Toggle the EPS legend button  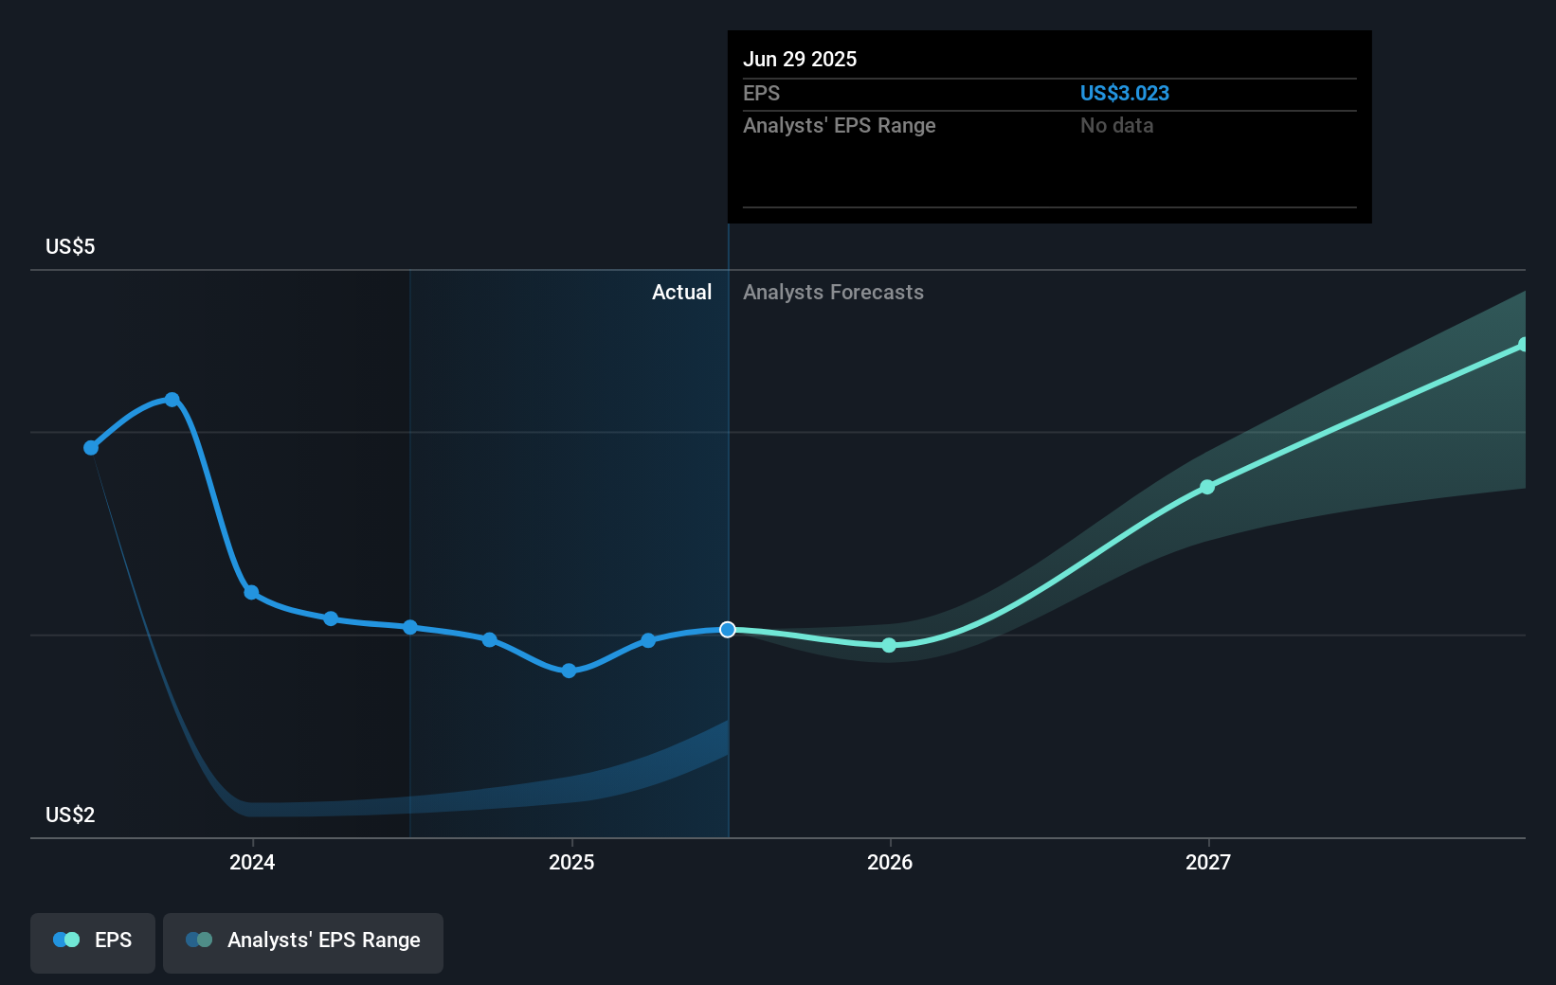[x=93, y=942]
